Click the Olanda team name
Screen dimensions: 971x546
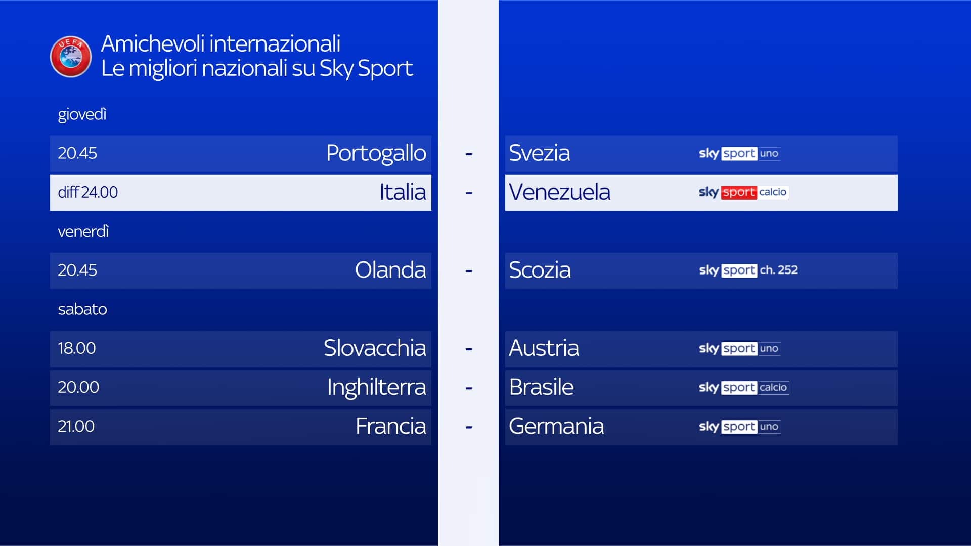pyautogui.click(x=390, y=270)
